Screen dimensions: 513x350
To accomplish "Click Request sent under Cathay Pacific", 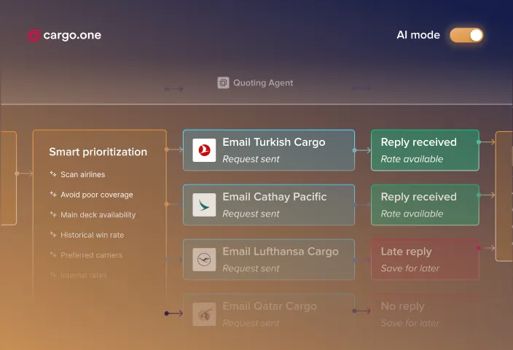I will (251, 214).
